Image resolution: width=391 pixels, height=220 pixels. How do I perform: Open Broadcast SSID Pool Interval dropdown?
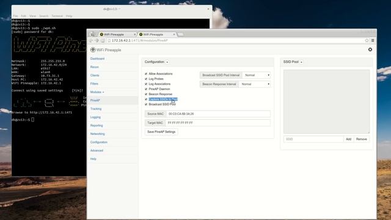pos(257,75)
